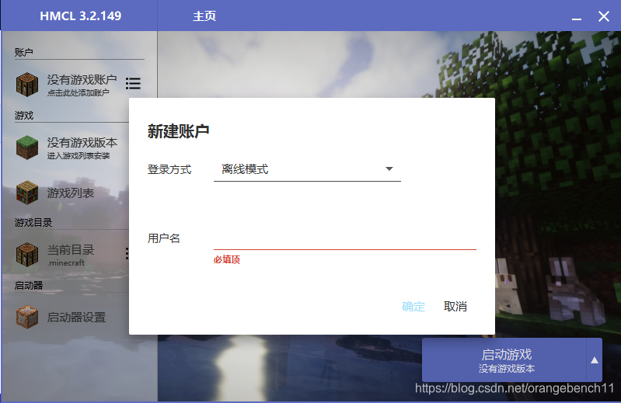
Task: Cancel the dialog with 取消
Action: click(455, 307)
